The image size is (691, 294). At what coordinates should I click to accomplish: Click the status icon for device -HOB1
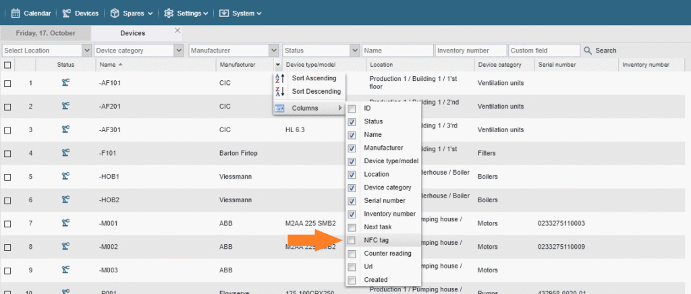(x=65, y=177)
